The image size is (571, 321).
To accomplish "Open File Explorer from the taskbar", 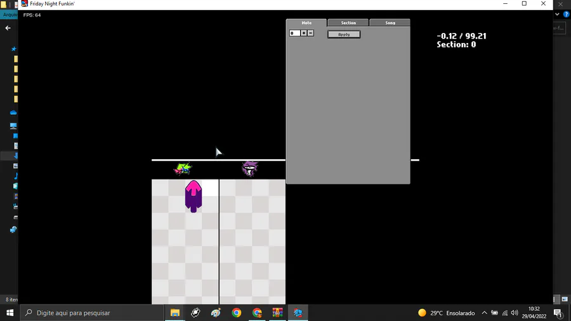I will click(175, 313).
